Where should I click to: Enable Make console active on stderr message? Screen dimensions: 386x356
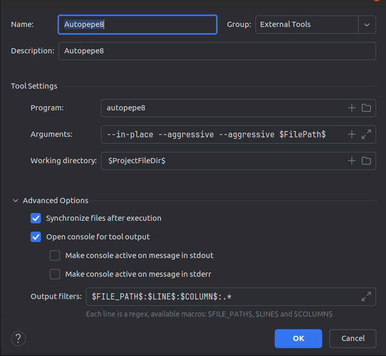click(55, 274)
